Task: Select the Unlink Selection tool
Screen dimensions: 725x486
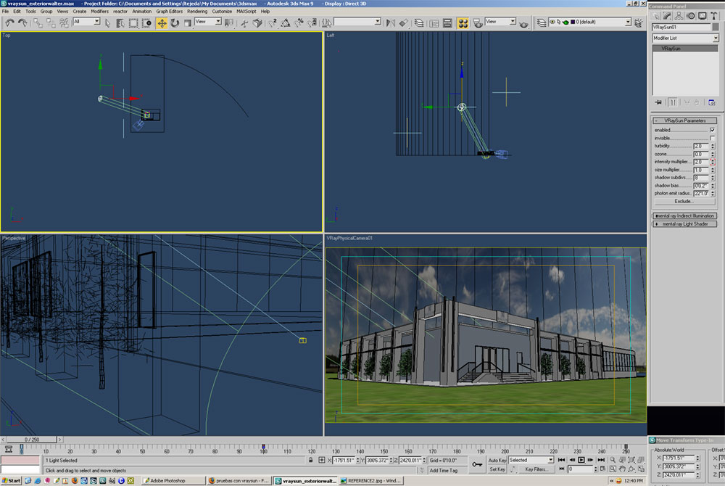Action: (51, 22)
